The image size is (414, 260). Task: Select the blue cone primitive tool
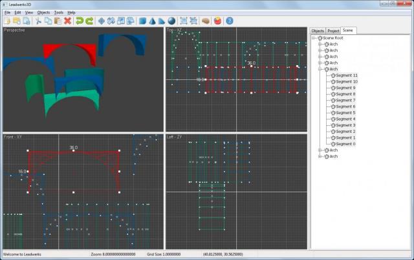coord(152,21)
